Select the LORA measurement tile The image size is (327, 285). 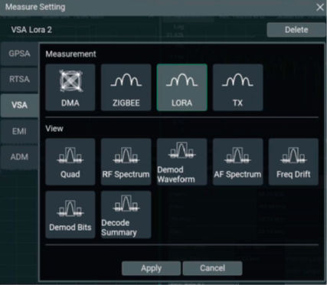pos(181,87)
